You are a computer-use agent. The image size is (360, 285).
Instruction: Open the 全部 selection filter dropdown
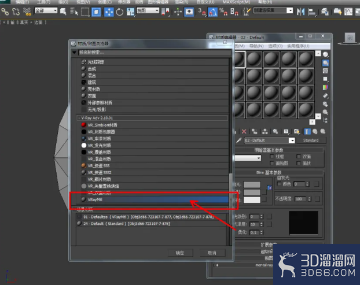(46, 10)
